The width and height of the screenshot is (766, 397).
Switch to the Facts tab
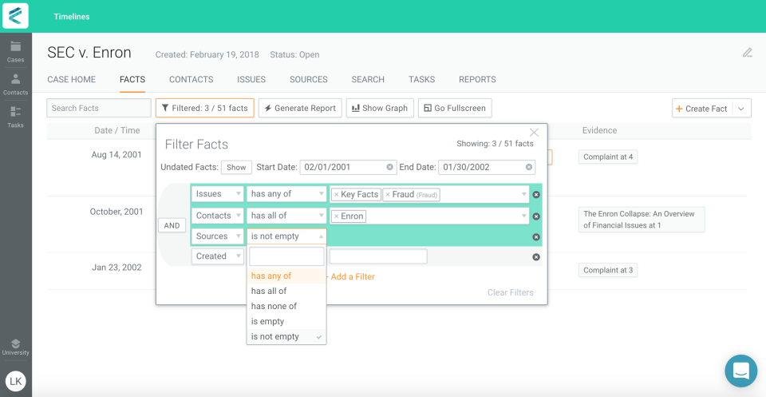(132, 79)
